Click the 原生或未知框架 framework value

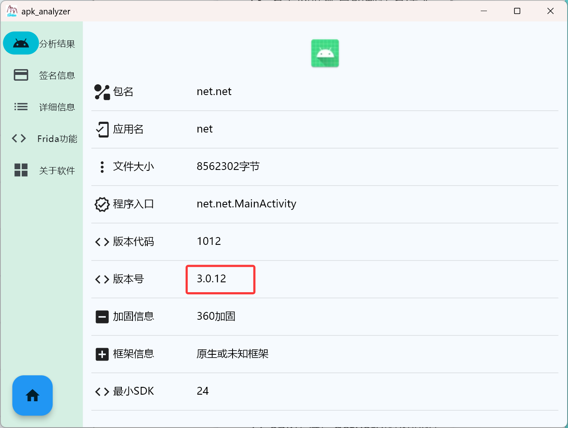[233, 354]
